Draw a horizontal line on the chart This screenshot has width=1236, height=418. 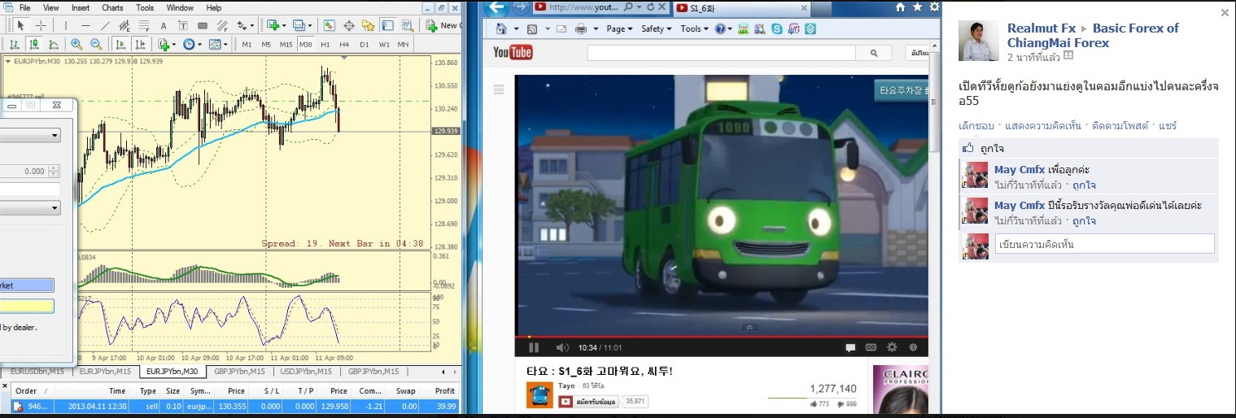coord(85,26)
